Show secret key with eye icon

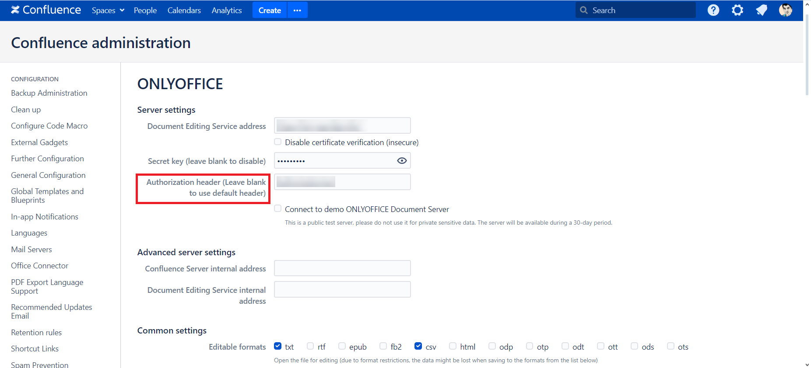(401, 161)
